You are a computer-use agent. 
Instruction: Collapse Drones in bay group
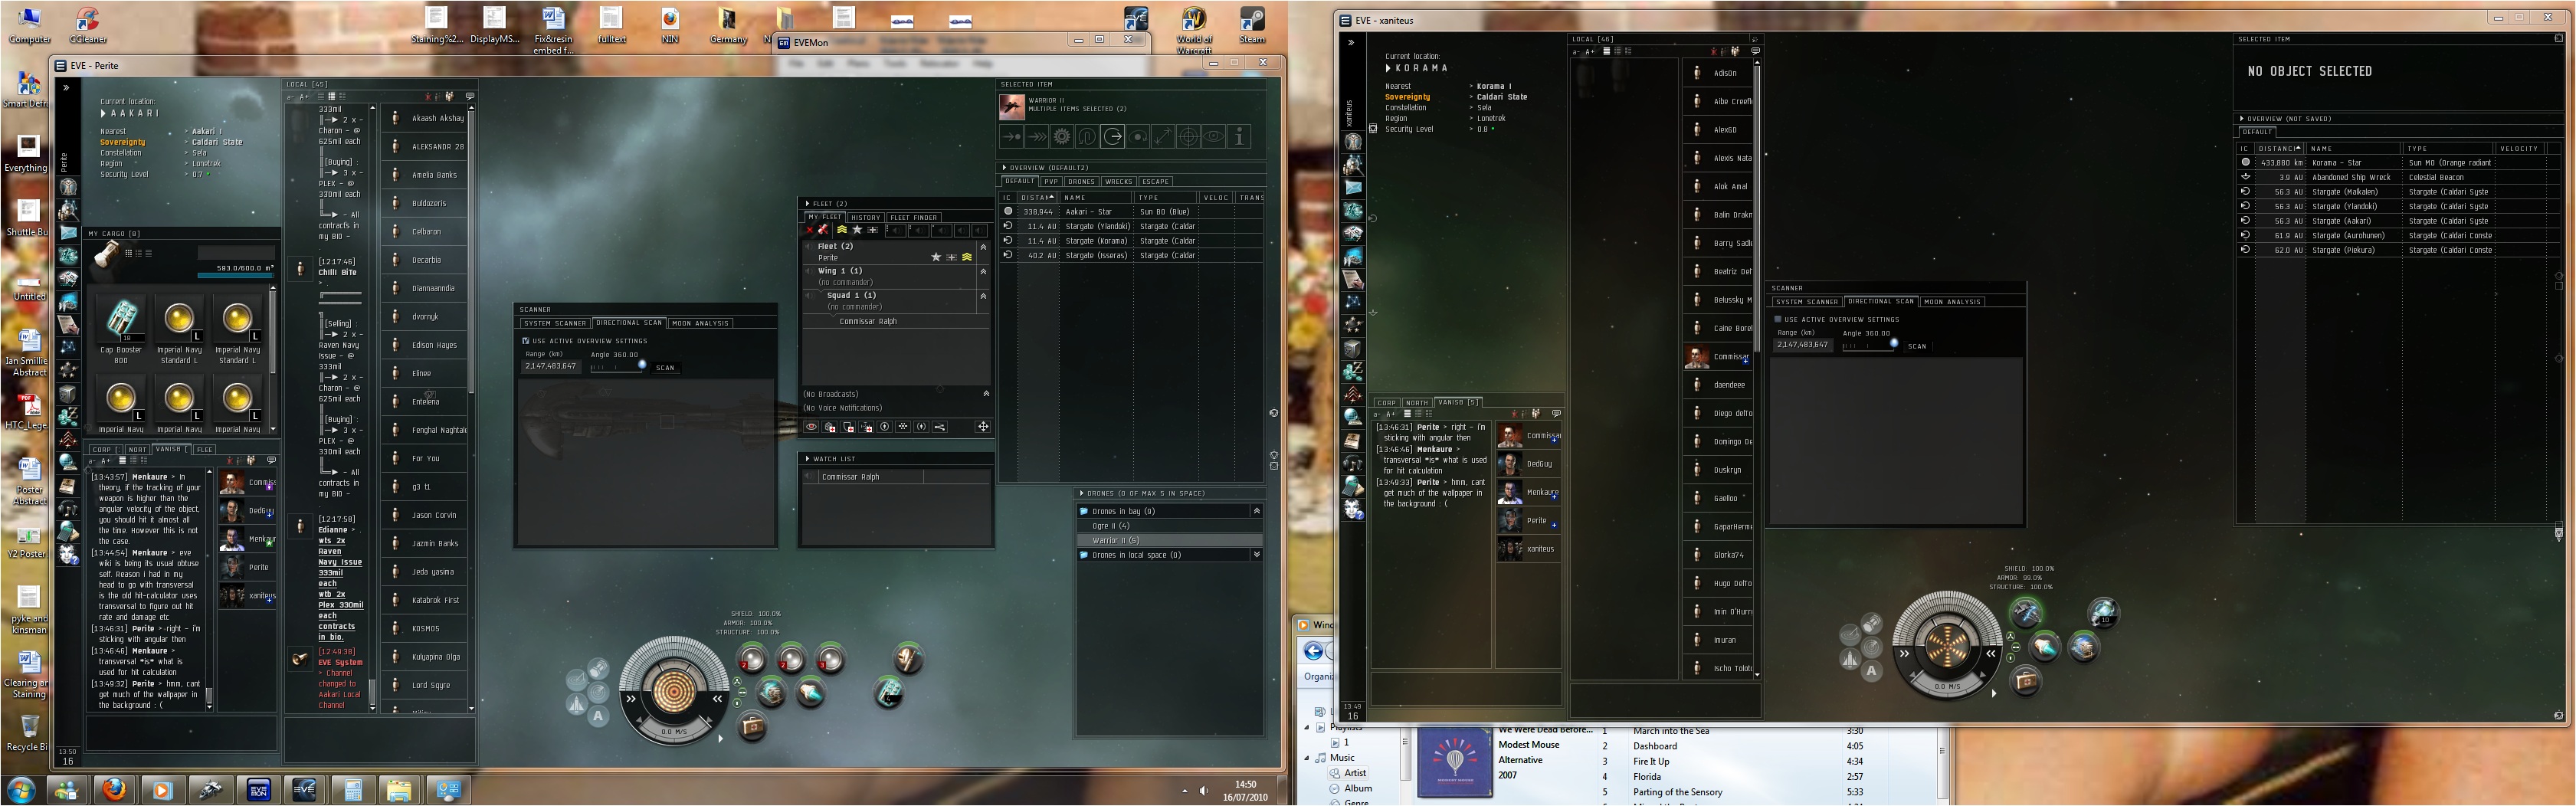coord(1257,511)
